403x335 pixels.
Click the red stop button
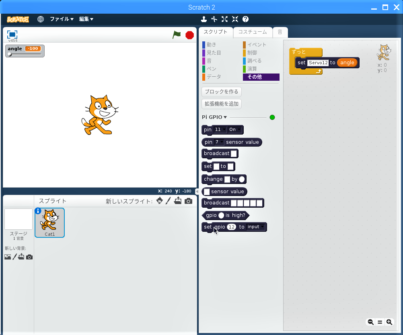click(x=190, y=35)
